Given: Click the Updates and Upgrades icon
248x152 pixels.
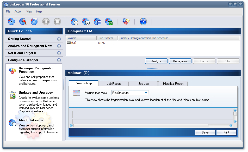Looking at the screenshot, I should tap(13, 95).
